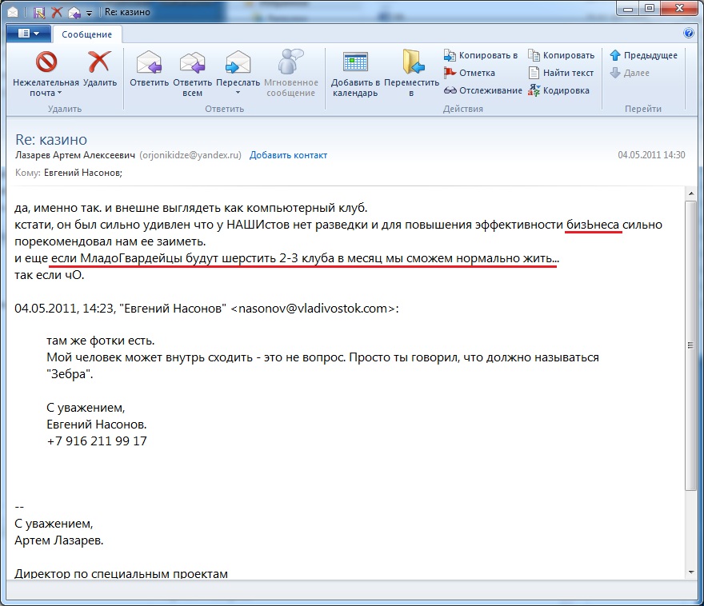Click the Добавить контакт link
Screen dimensions: 704x606
click(x=288, y=155)
